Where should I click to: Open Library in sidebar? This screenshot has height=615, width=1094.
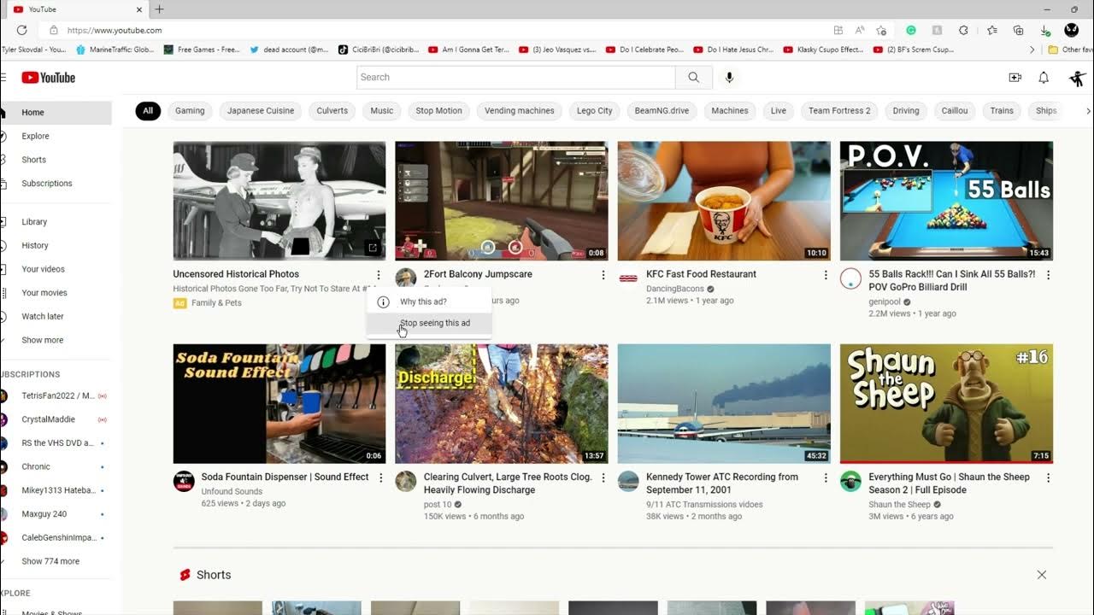click(x=56, y=222)
